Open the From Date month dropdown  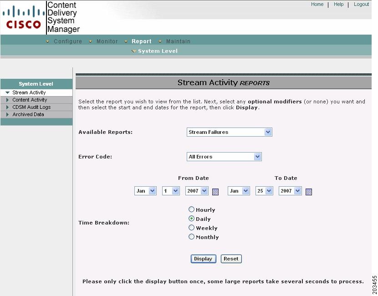point(145,191)
